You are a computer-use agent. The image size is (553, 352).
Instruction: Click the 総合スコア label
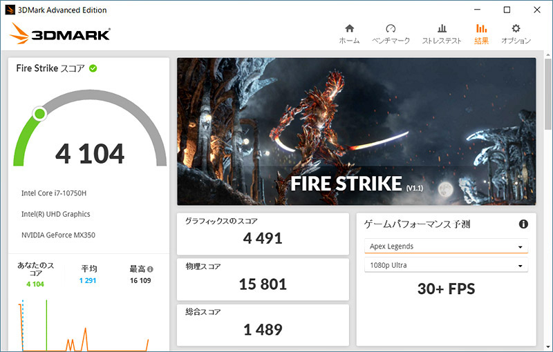click(203, 312)
